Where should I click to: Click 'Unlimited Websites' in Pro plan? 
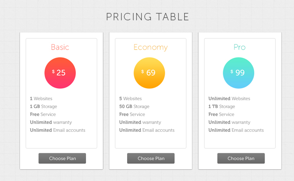point(229,98)
